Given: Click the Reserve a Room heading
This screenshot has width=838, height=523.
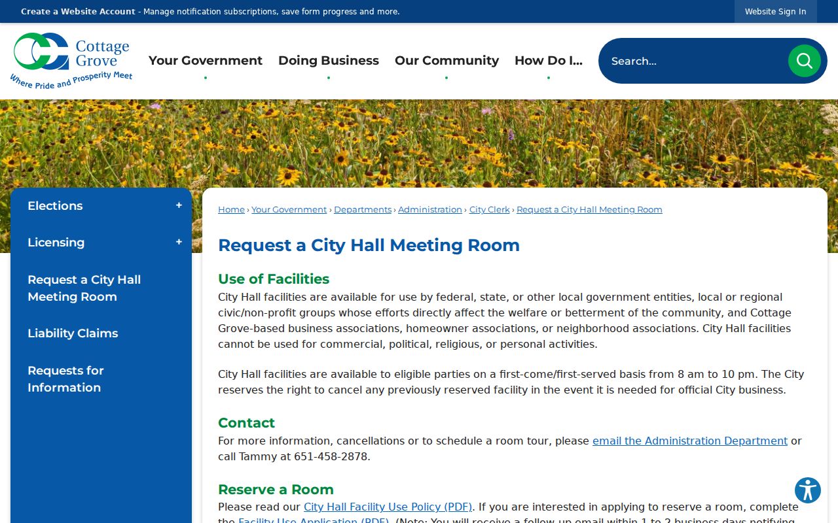Looking at the screenshot, I should [276, 490].
